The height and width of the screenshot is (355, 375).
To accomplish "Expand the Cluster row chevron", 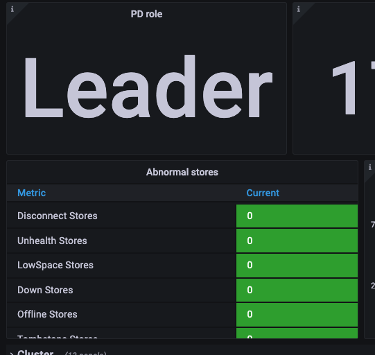I will click(x=12, y=354).
